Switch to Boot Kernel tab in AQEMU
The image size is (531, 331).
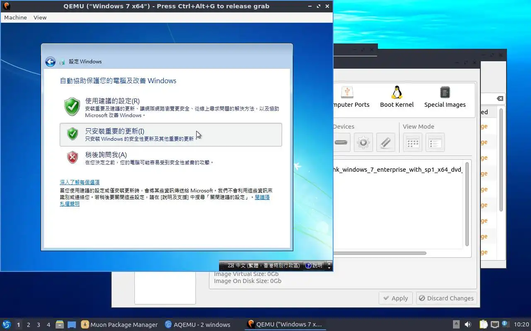(397, 97)
